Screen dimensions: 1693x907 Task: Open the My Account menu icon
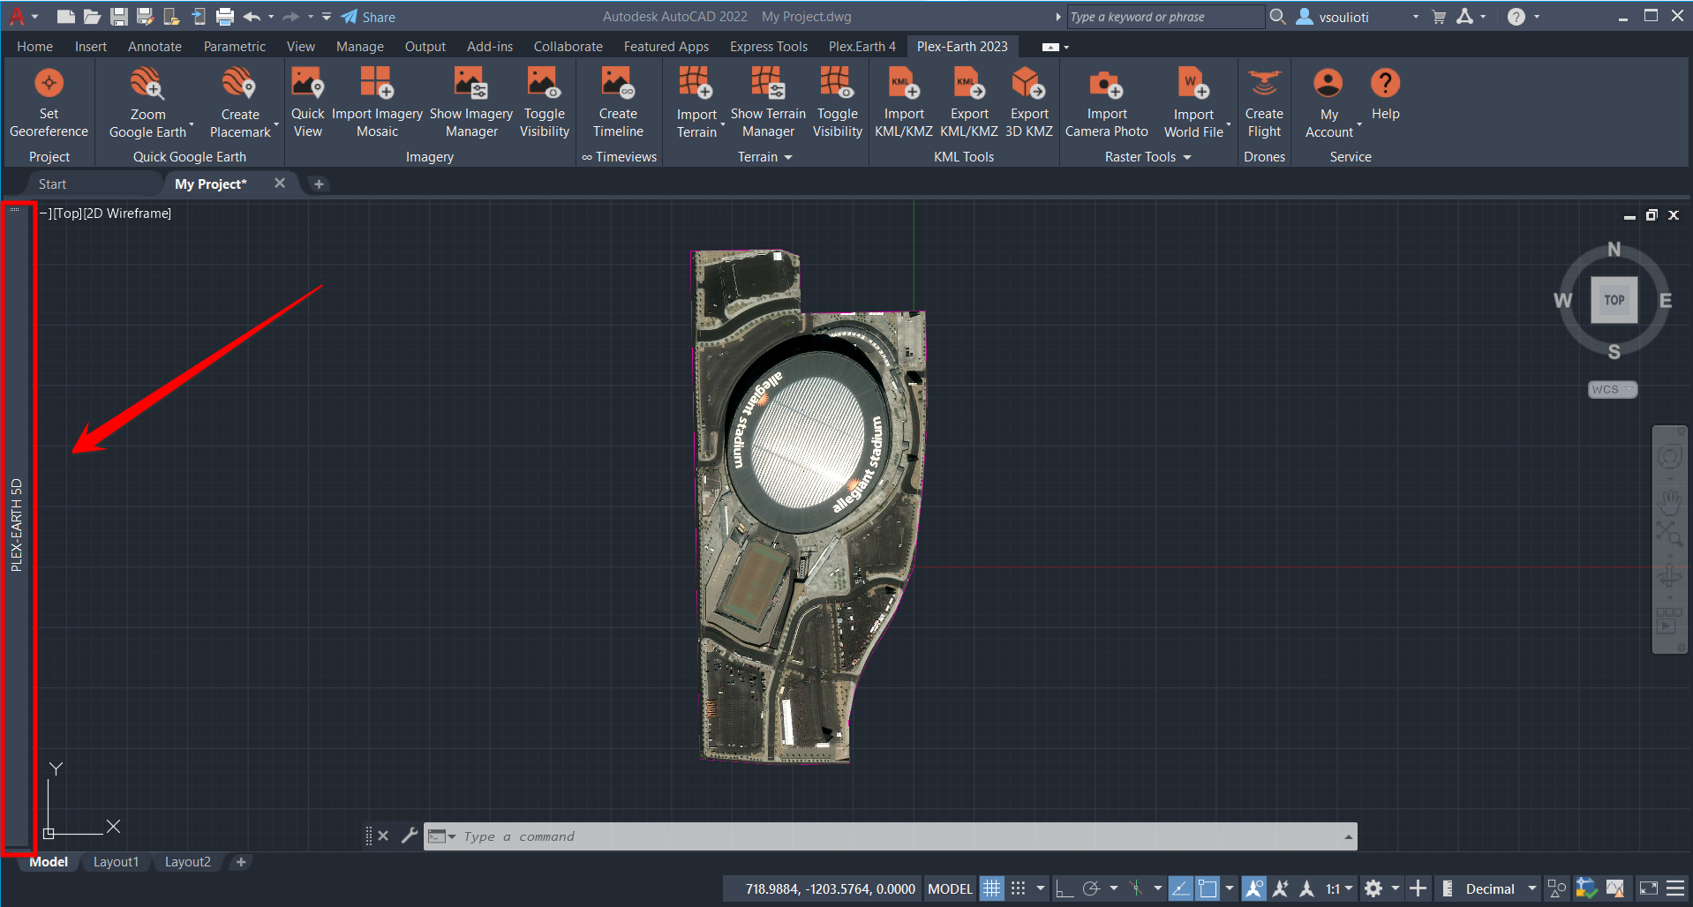coord(1328,83)
